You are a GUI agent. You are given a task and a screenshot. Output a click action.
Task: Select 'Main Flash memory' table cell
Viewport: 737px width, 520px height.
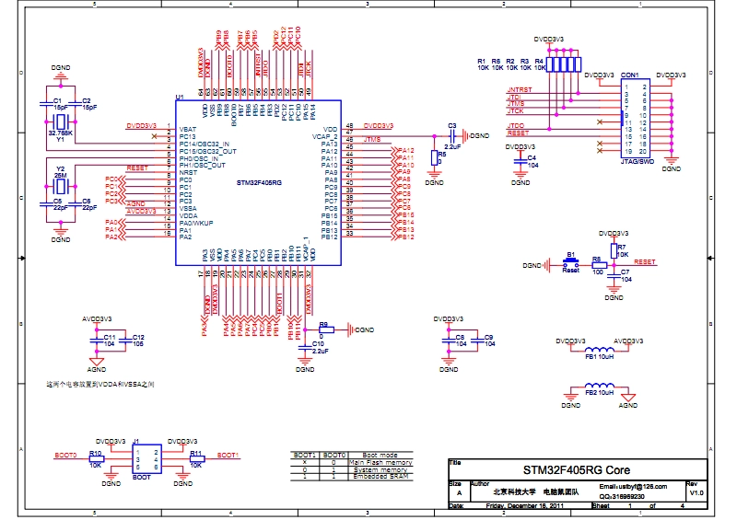(x=380, y=463)
